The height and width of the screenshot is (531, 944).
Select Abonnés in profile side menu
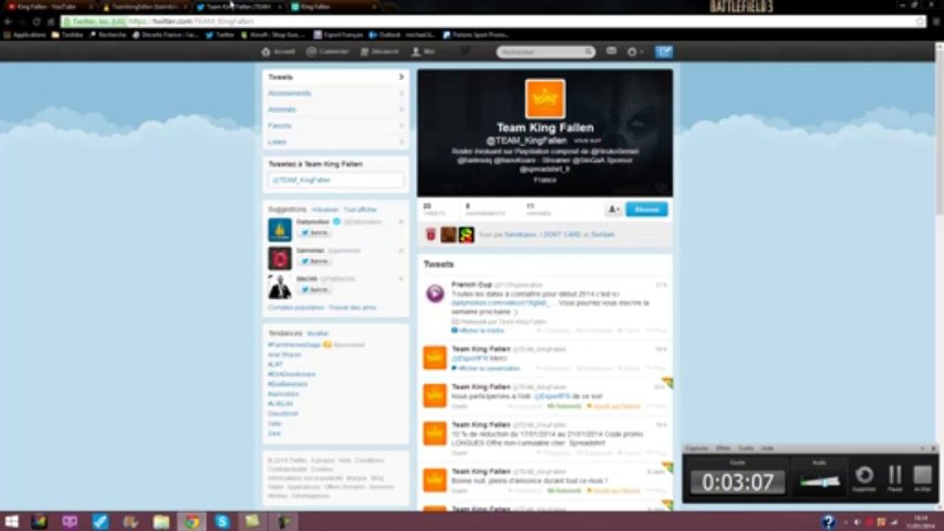click(336, 109)
